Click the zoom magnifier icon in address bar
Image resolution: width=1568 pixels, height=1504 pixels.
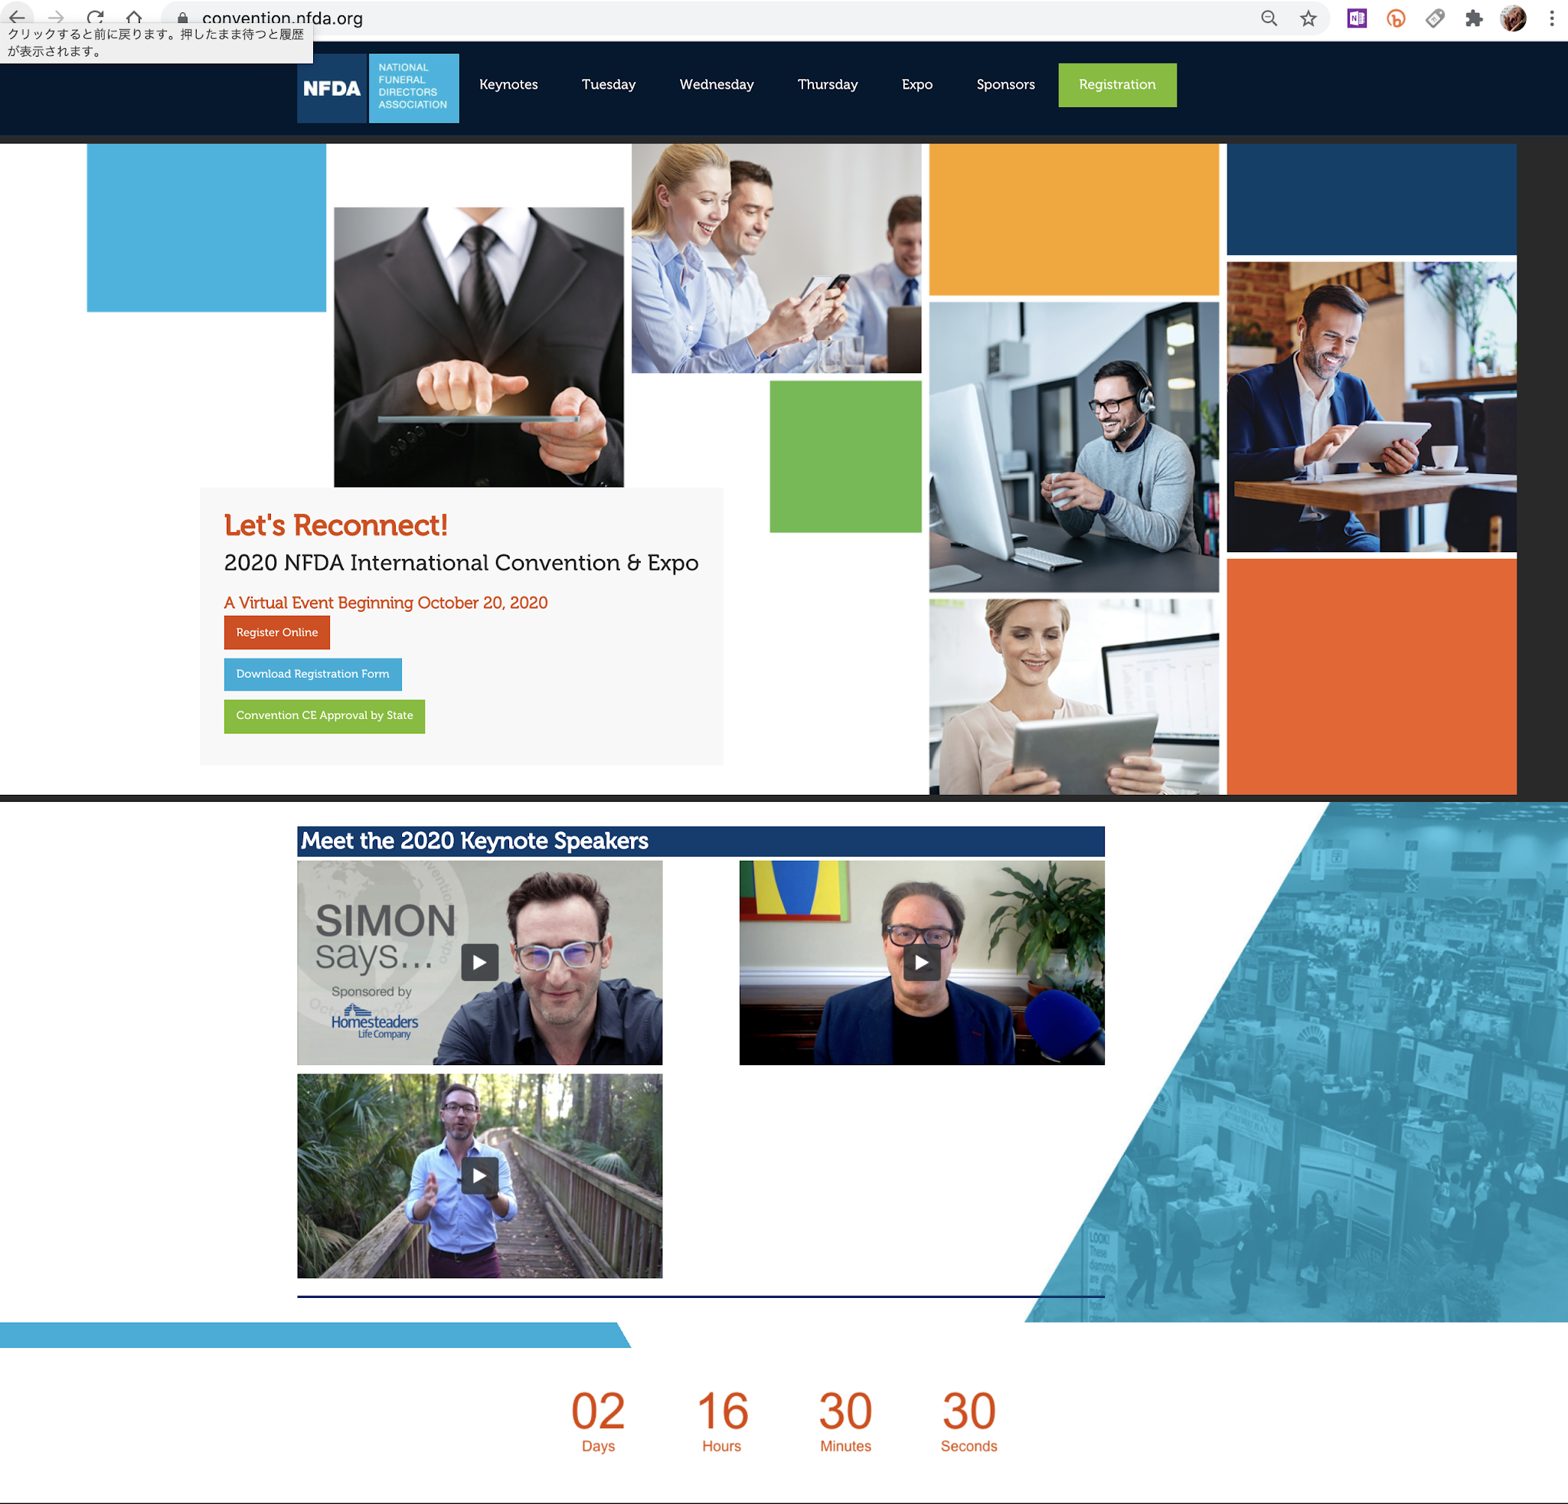tap(1269, 18)
